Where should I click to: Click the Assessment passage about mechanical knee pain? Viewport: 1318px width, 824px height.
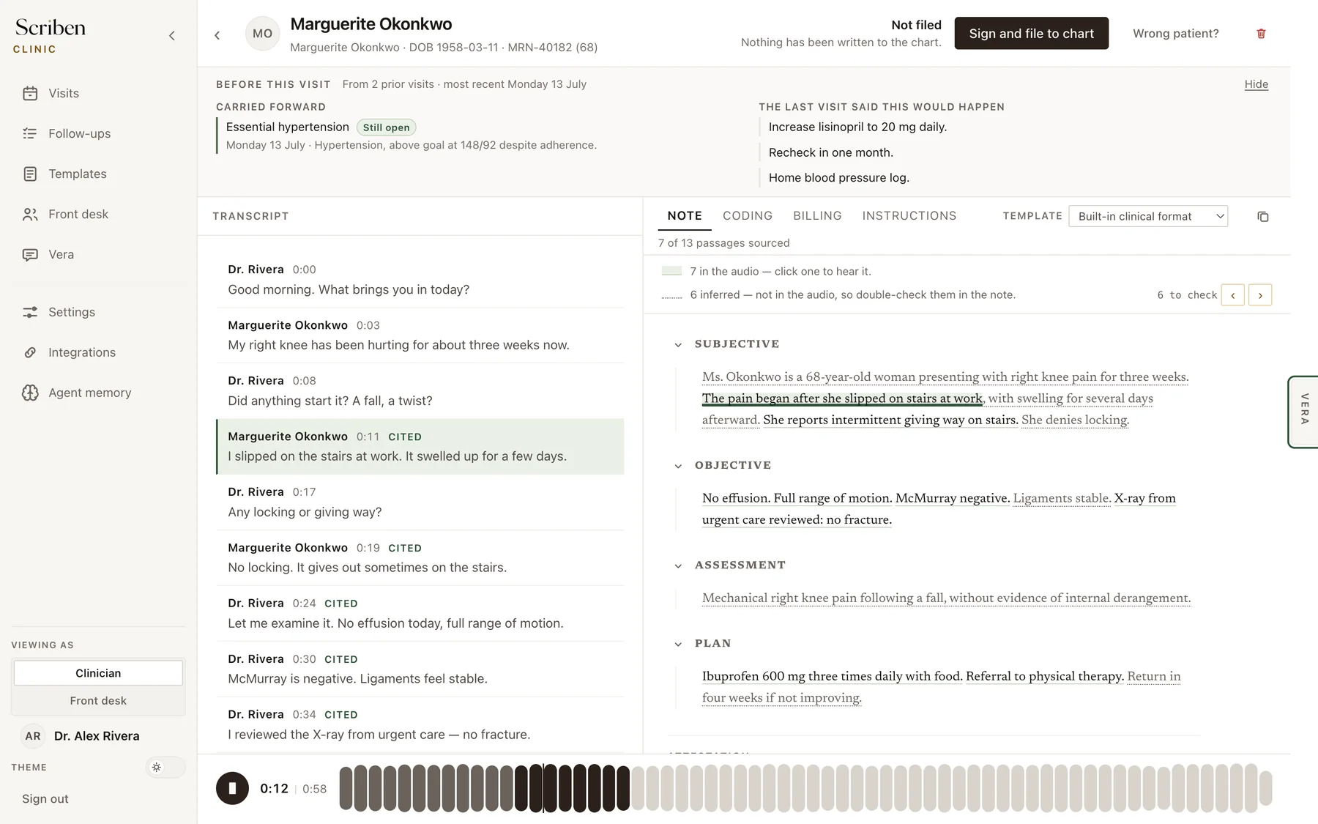(946, 598)
